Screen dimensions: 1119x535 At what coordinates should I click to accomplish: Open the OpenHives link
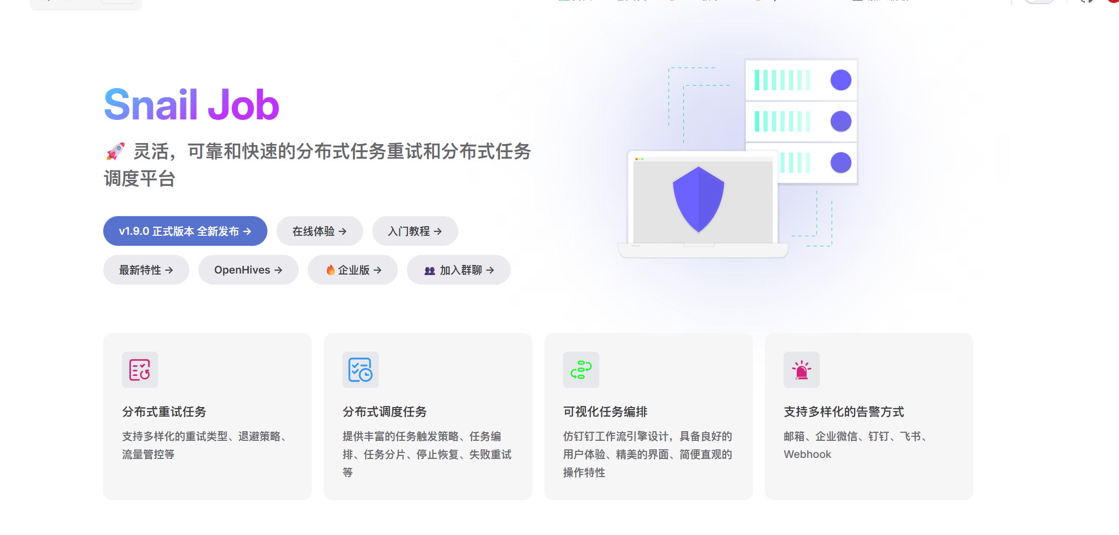click(248, 270)
